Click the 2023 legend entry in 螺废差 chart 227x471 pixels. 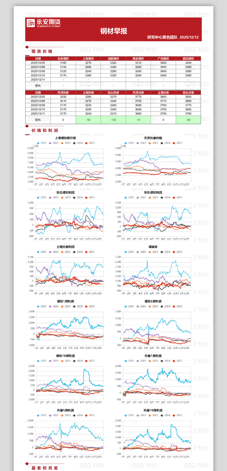(x=153, y=252)
